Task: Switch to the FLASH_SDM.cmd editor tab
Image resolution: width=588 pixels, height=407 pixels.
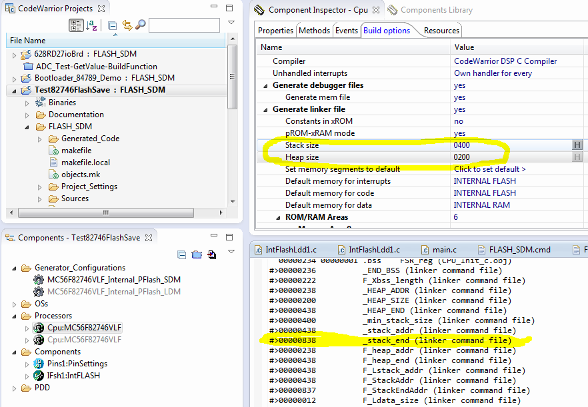Action: click(x=514, y=250)
